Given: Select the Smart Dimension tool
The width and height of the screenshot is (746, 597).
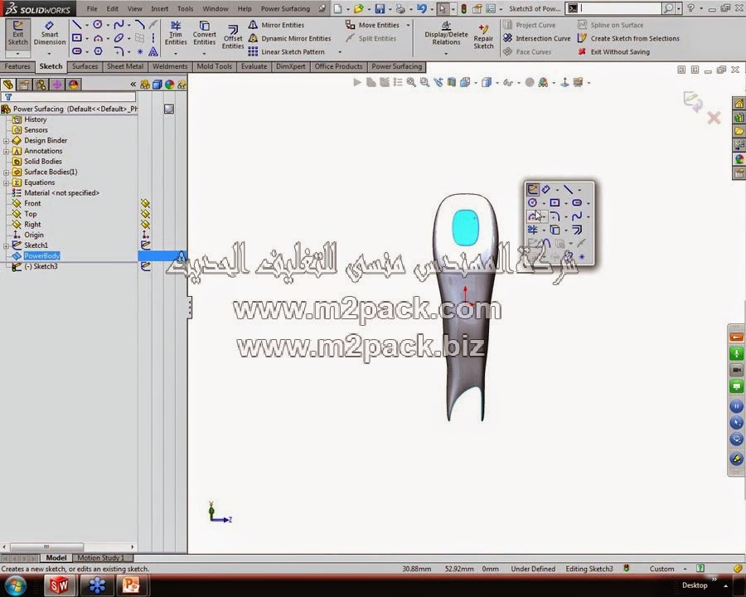Looking at the screenshot, I should (x=50, y=33).
